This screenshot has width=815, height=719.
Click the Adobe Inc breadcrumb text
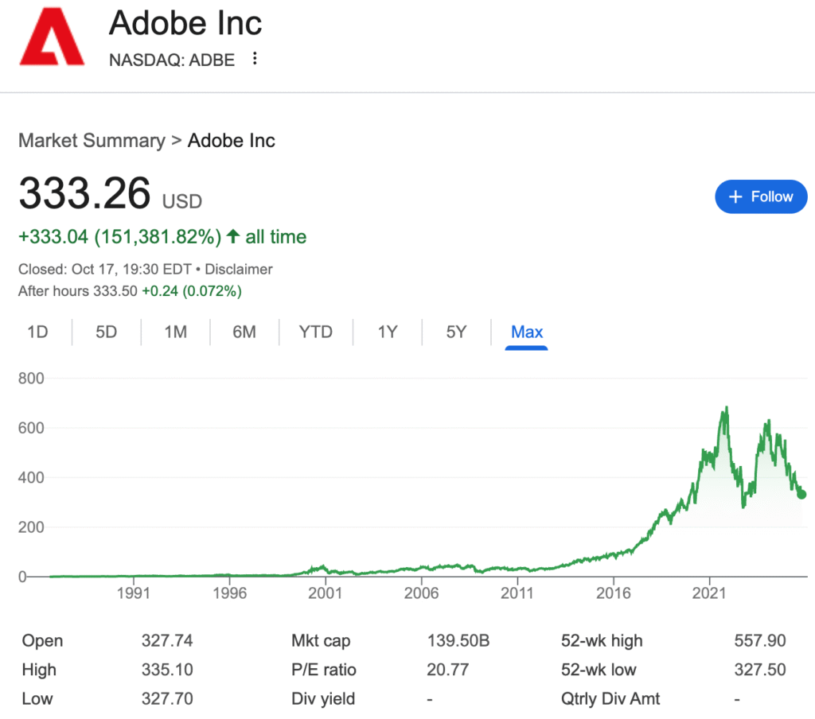(231, 141)
